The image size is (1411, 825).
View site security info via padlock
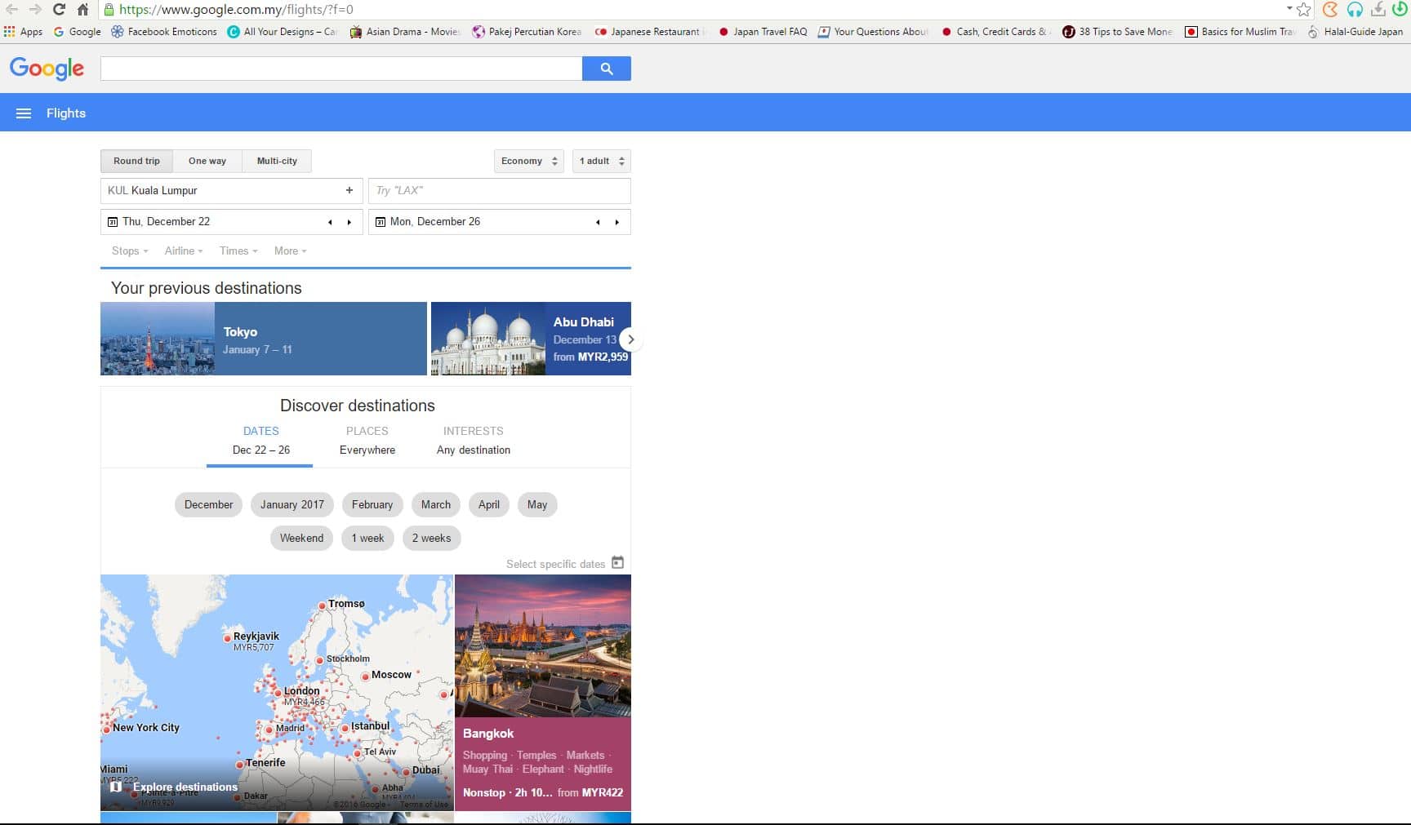tap(109, 10)
